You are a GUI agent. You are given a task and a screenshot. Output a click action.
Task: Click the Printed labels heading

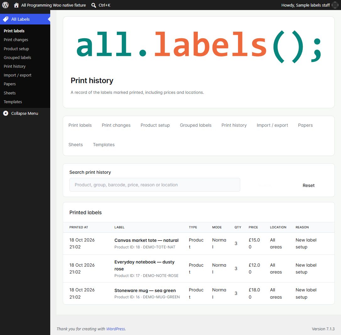pyautogui.click(x=85, y=212)
